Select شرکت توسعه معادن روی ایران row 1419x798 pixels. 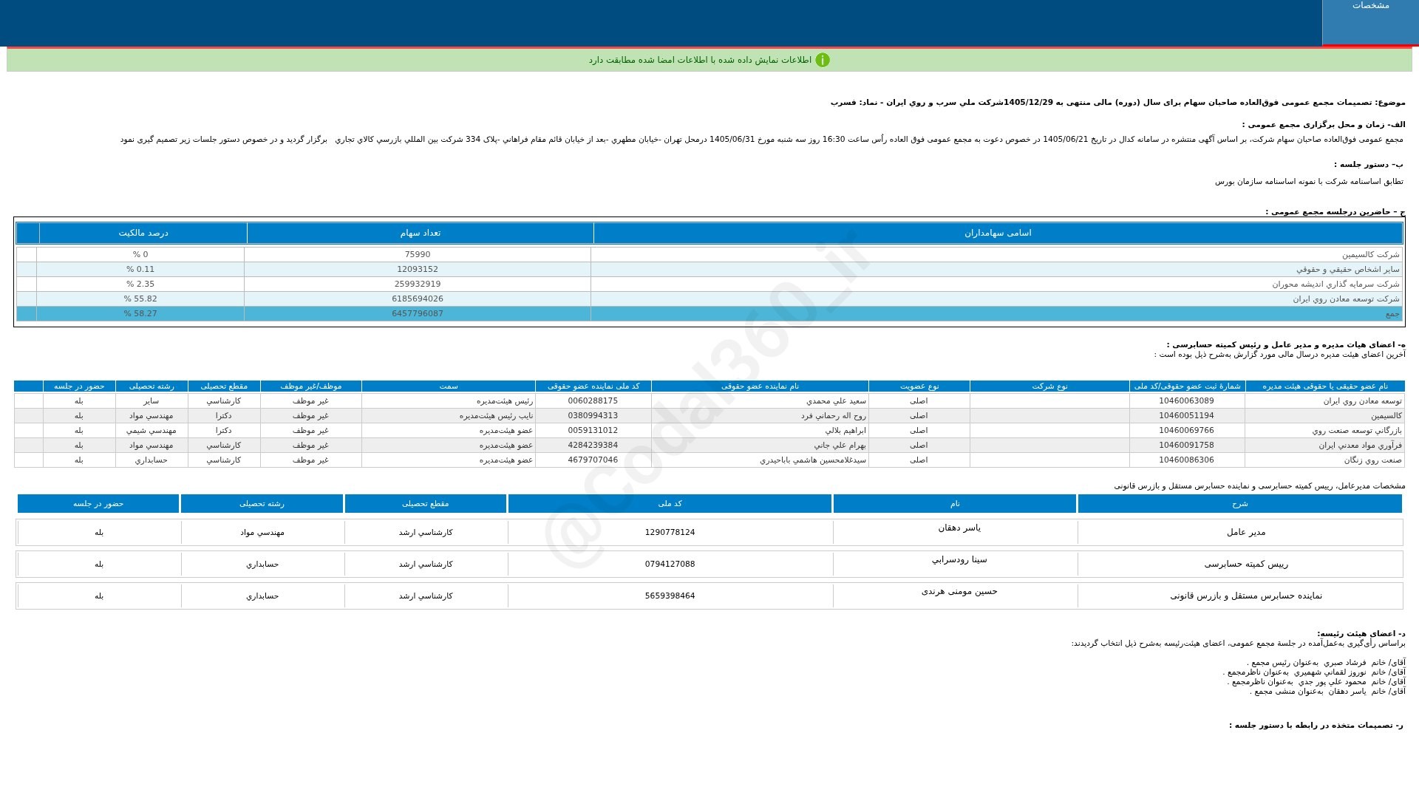pyautogui.click(x=709, y=299)
